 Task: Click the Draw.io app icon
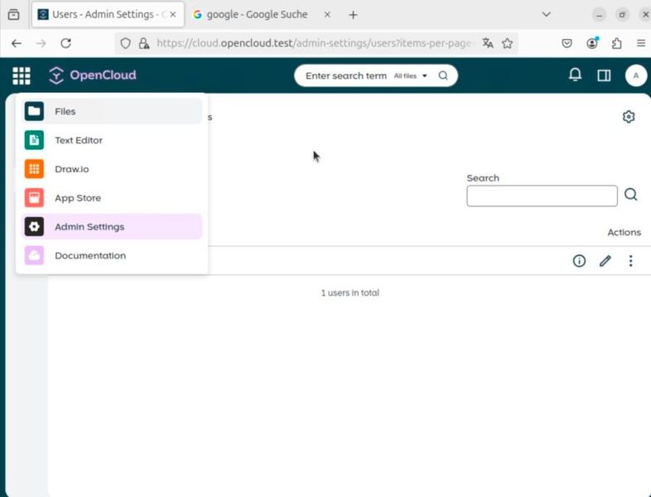coord(34,169)
